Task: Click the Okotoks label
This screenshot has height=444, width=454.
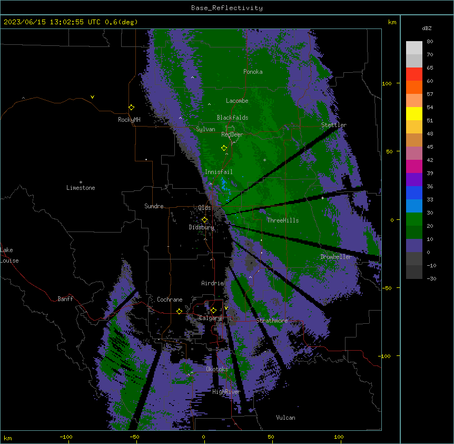Action: pos(217,369)
